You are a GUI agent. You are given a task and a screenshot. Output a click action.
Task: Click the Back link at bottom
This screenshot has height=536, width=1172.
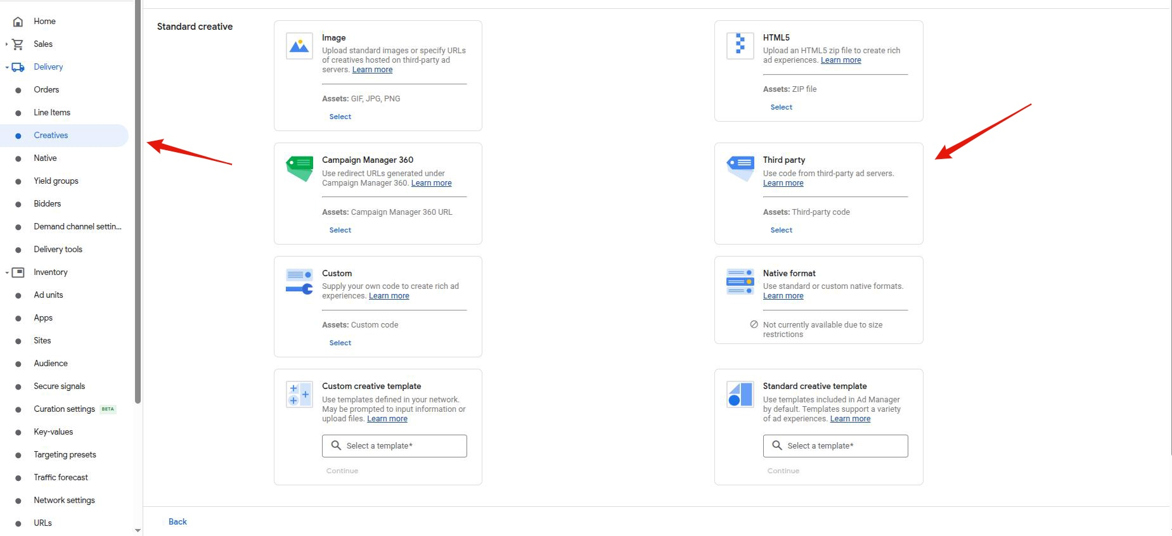coord(177,522)
